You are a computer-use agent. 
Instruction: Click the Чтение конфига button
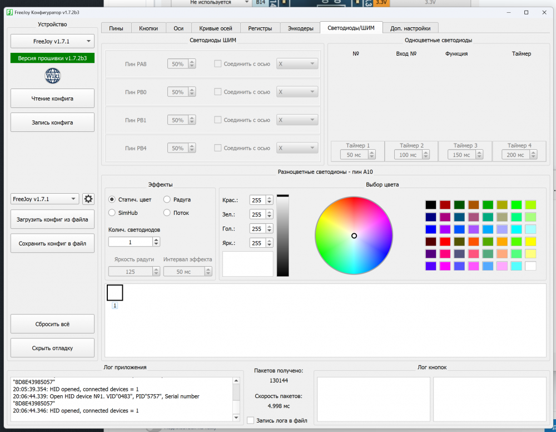coord(52,99)
